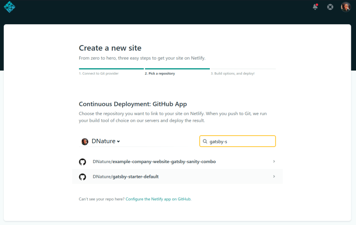Select the DNature/gatsby-starter-default repository
The width and height of the screenshot is (356, 225).
(177, 176)
